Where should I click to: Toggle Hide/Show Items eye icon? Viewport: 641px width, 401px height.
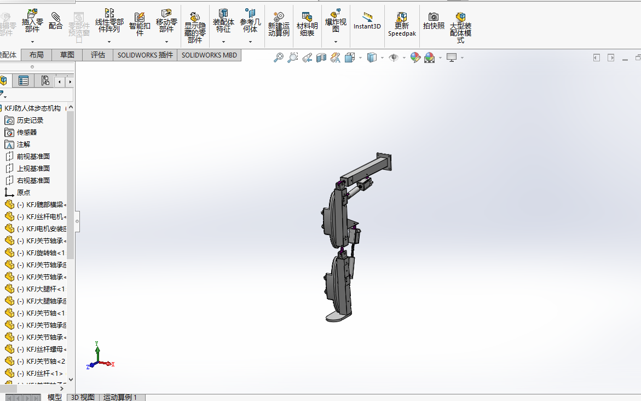394,58
